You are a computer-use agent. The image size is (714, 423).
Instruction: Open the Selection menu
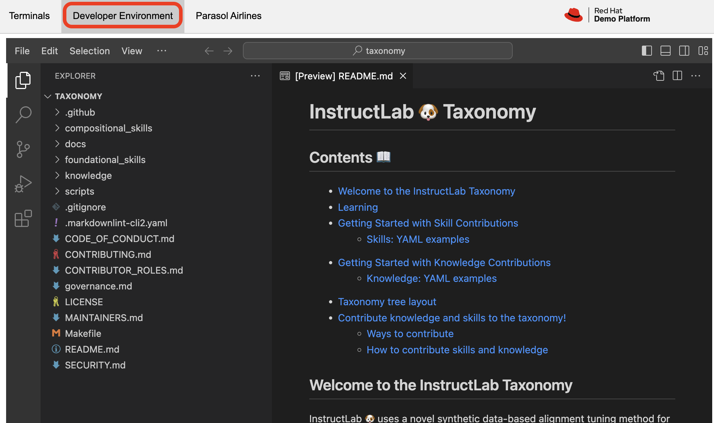click(x=90, y=51)
